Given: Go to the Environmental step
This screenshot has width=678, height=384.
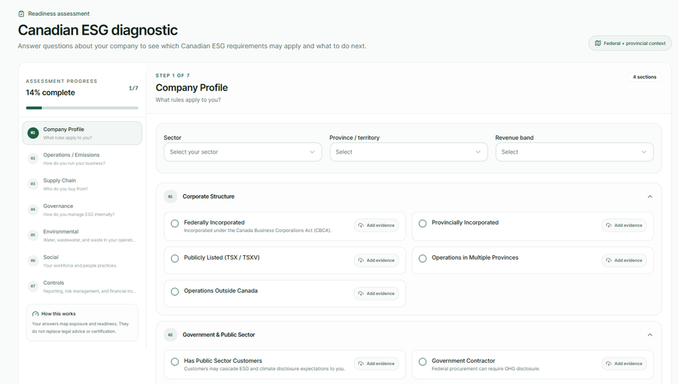Looking at the screenshot, I should pyautogui.click(x=82, y=235).
